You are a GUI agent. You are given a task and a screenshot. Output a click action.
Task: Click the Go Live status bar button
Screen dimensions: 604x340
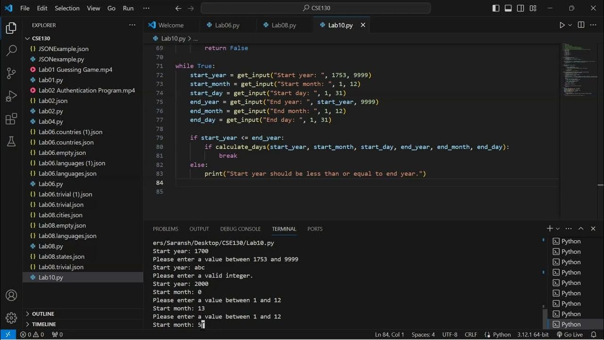(569, 334)
